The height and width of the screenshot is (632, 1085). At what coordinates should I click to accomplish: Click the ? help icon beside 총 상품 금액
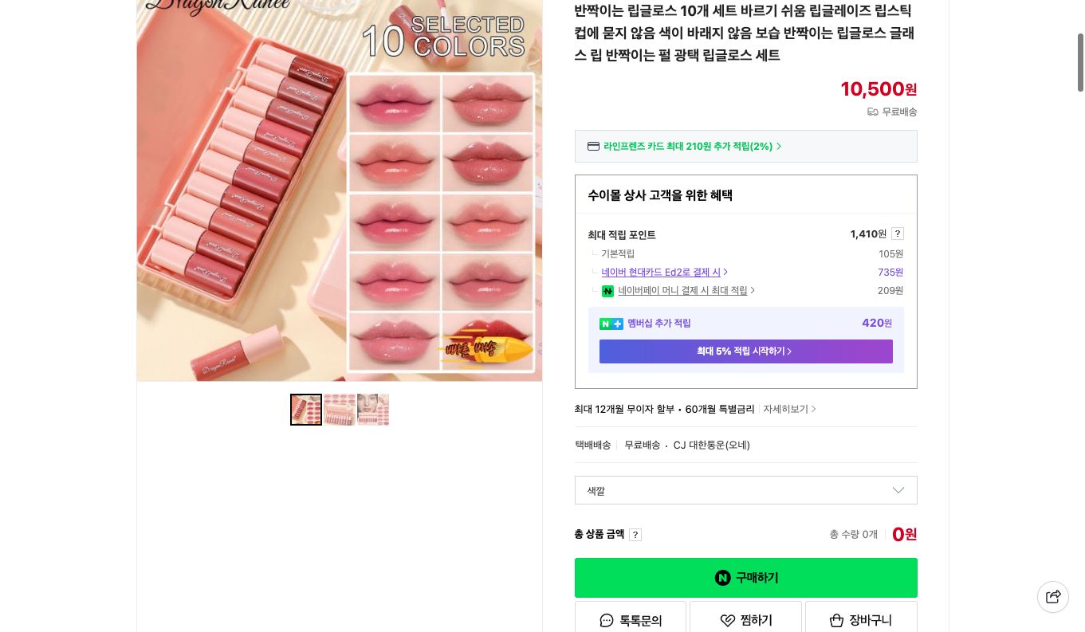tap(635, 534)
